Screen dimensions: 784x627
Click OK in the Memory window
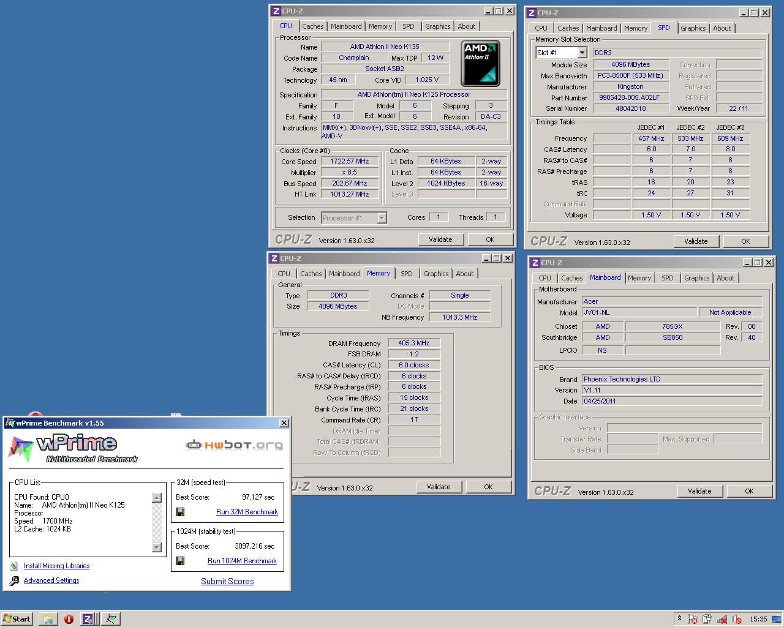click(488, 487)
